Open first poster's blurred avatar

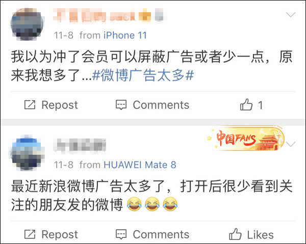(27, 24)
